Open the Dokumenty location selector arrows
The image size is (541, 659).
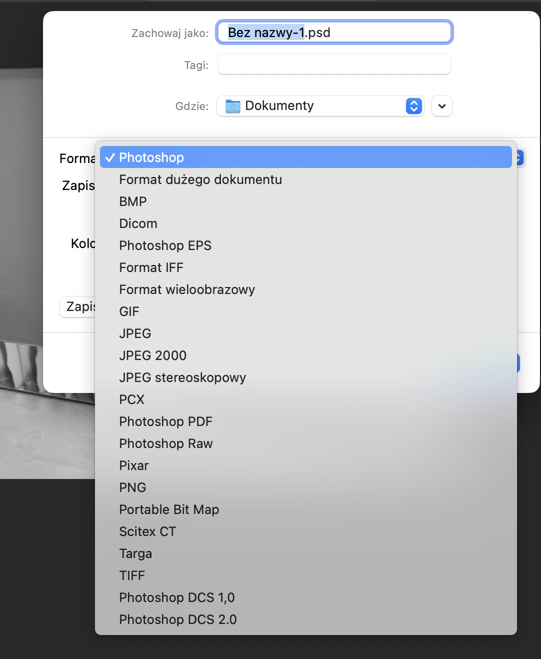tap(413, 106)
